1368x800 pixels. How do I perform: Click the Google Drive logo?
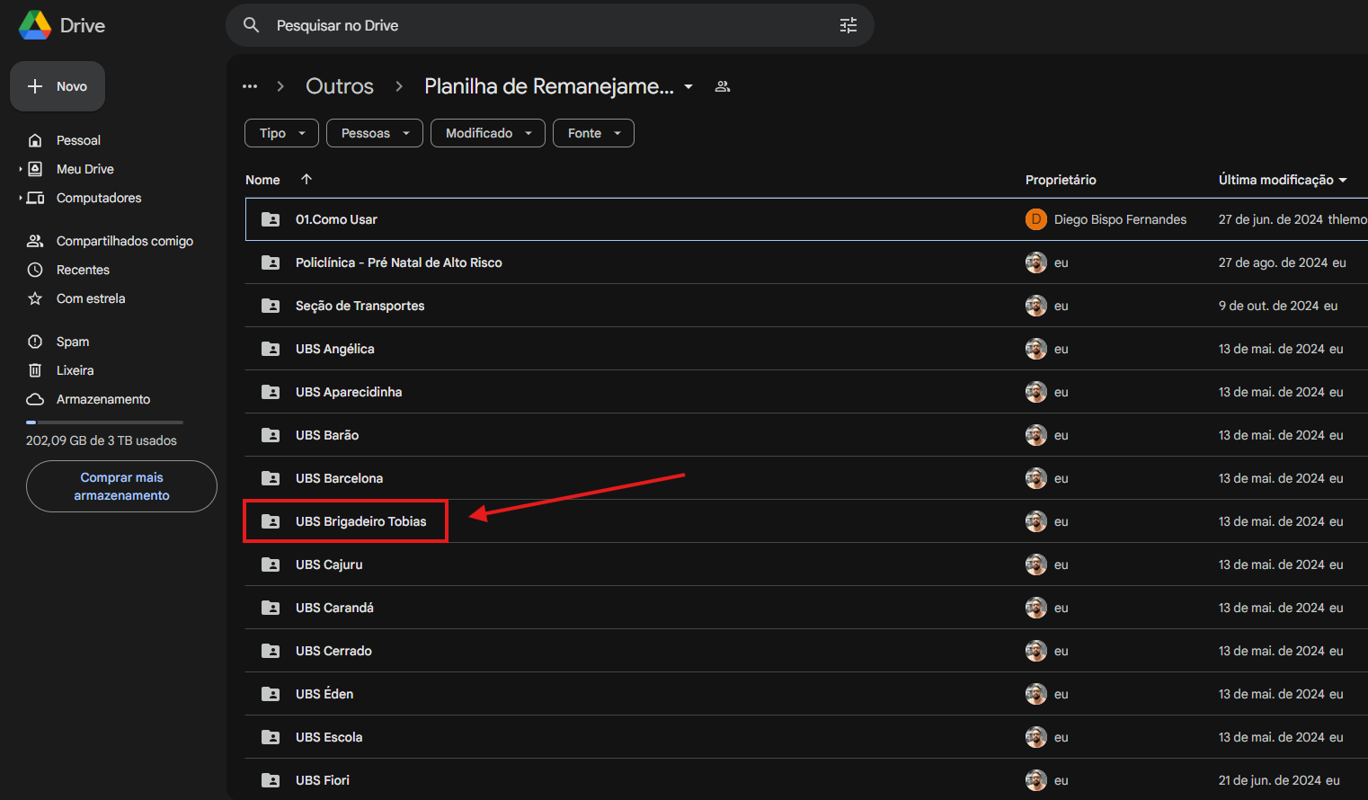(36, 25)
